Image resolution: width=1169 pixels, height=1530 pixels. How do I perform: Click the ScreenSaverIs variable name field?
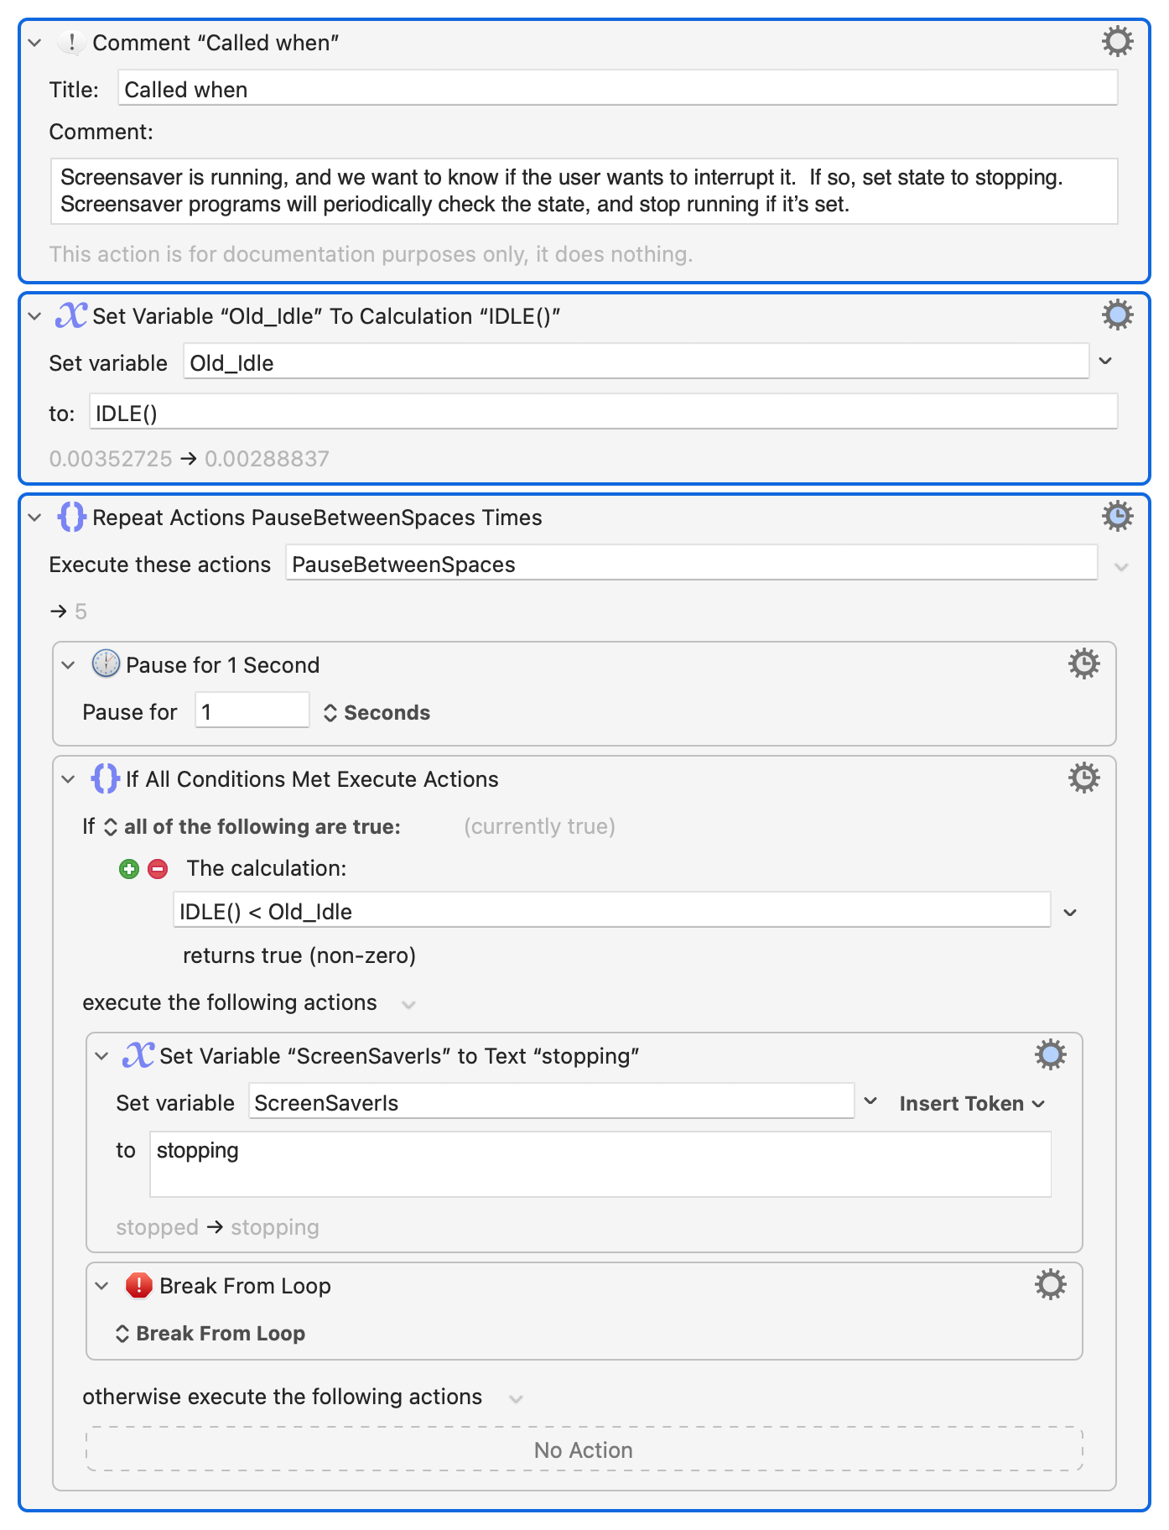tap(551, 1101)
